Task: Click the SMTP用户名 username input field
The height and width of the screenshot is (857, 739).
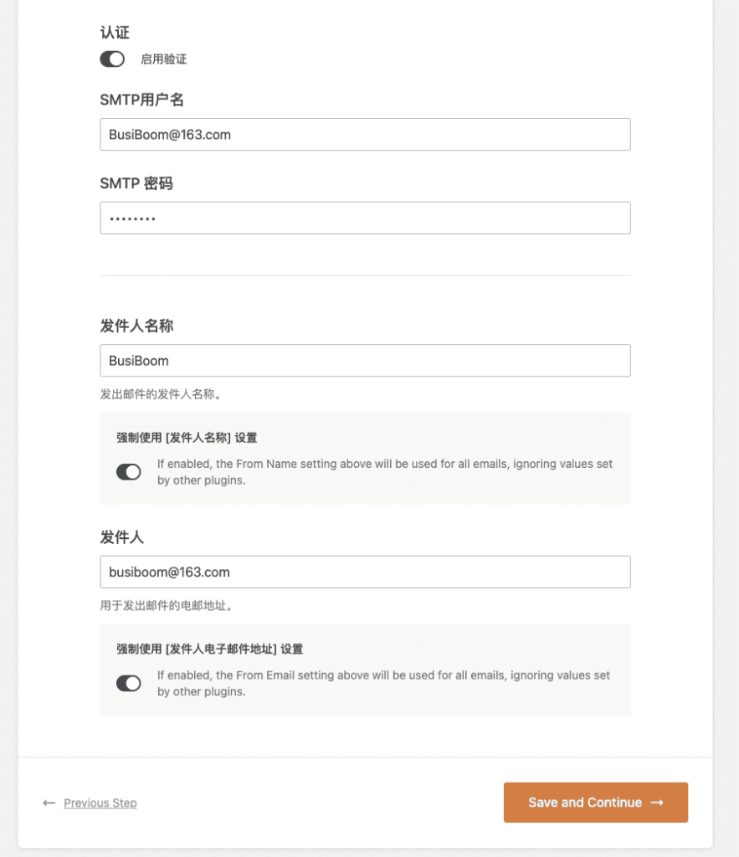Action: 365,135
